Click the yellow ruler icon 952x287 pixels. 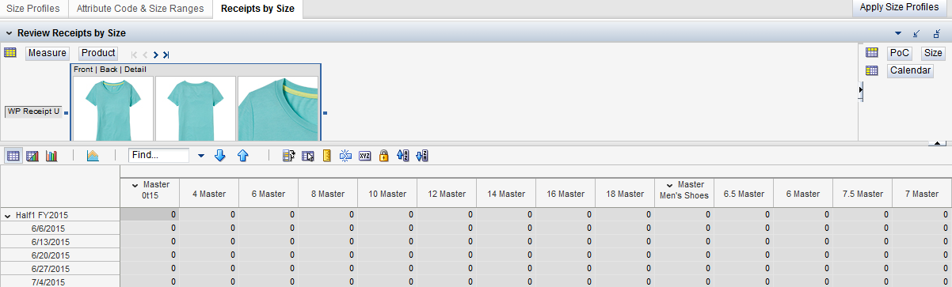pyautogui.click(x=326, y=156)
